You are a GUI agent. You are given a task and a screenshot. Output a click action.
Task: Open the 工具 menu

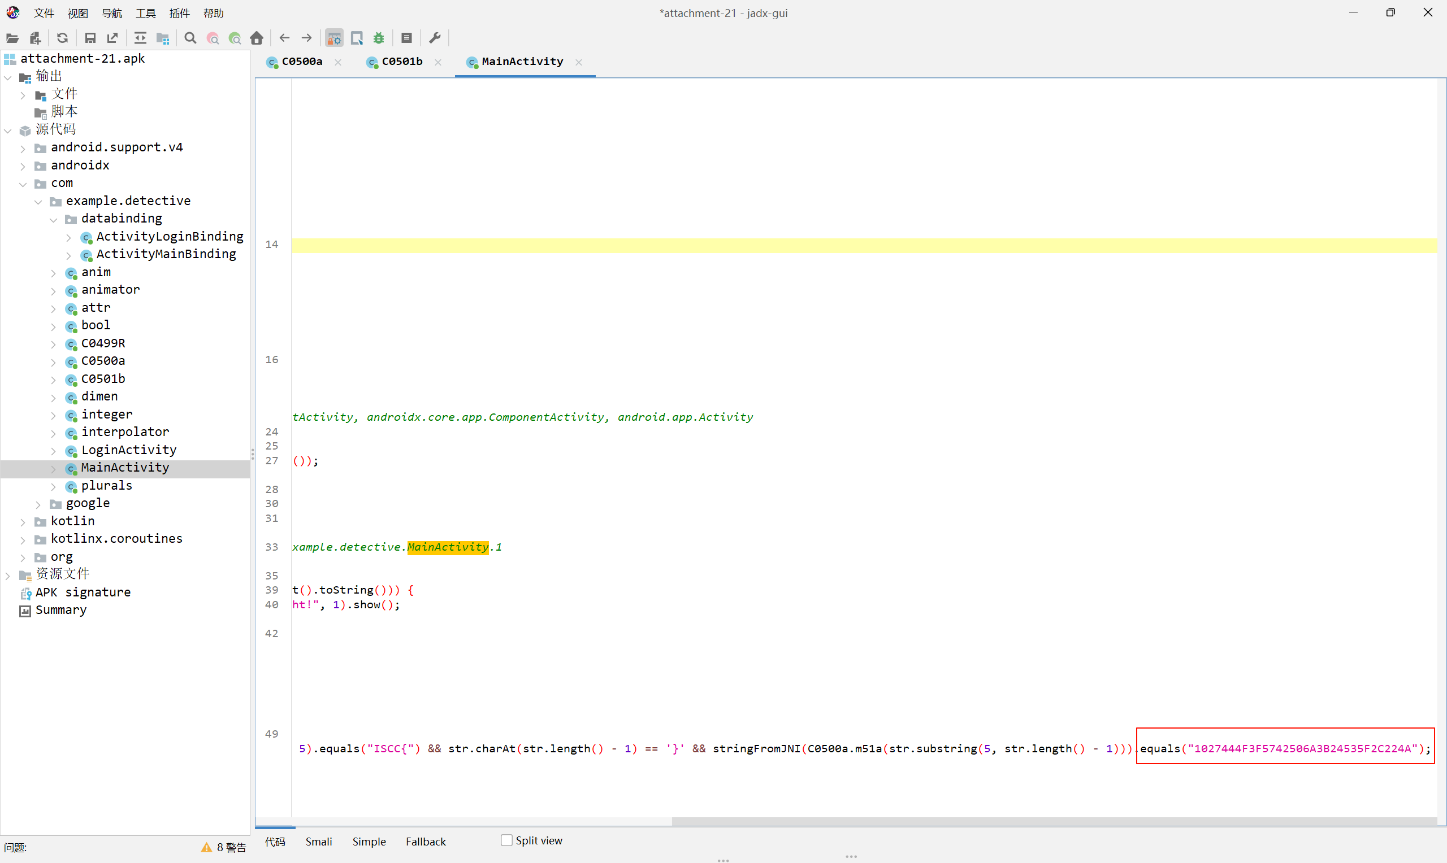click(x=145, y=13)
